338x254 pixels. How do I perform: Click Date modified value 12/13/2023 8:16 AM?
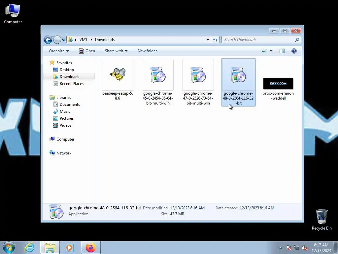[187, 208]
